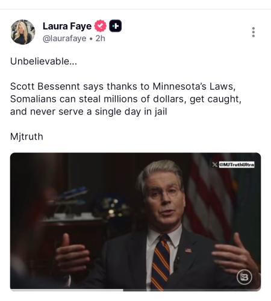The height and width of the screenshot is (301, 271).
Task: Open the 2h post timestamp
Action: 100,39
